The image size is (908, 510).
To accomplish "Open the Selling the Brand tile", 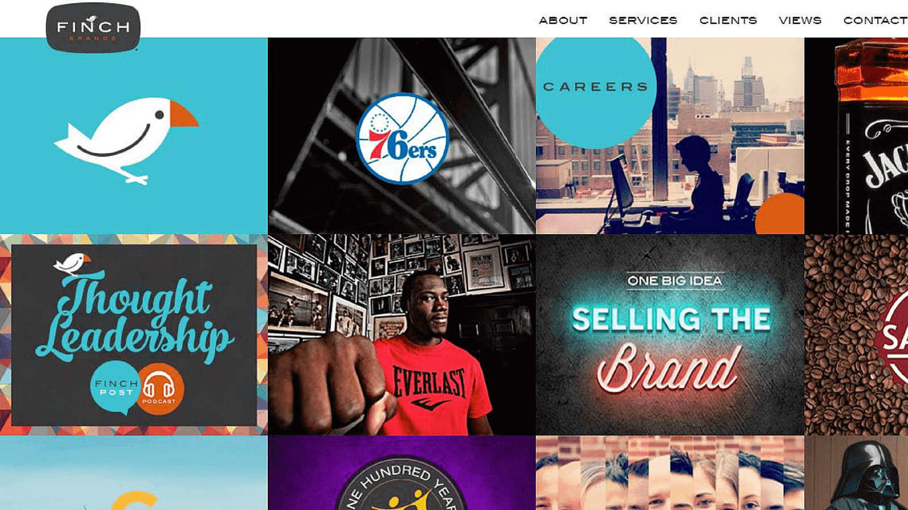I will coord(670,335).
